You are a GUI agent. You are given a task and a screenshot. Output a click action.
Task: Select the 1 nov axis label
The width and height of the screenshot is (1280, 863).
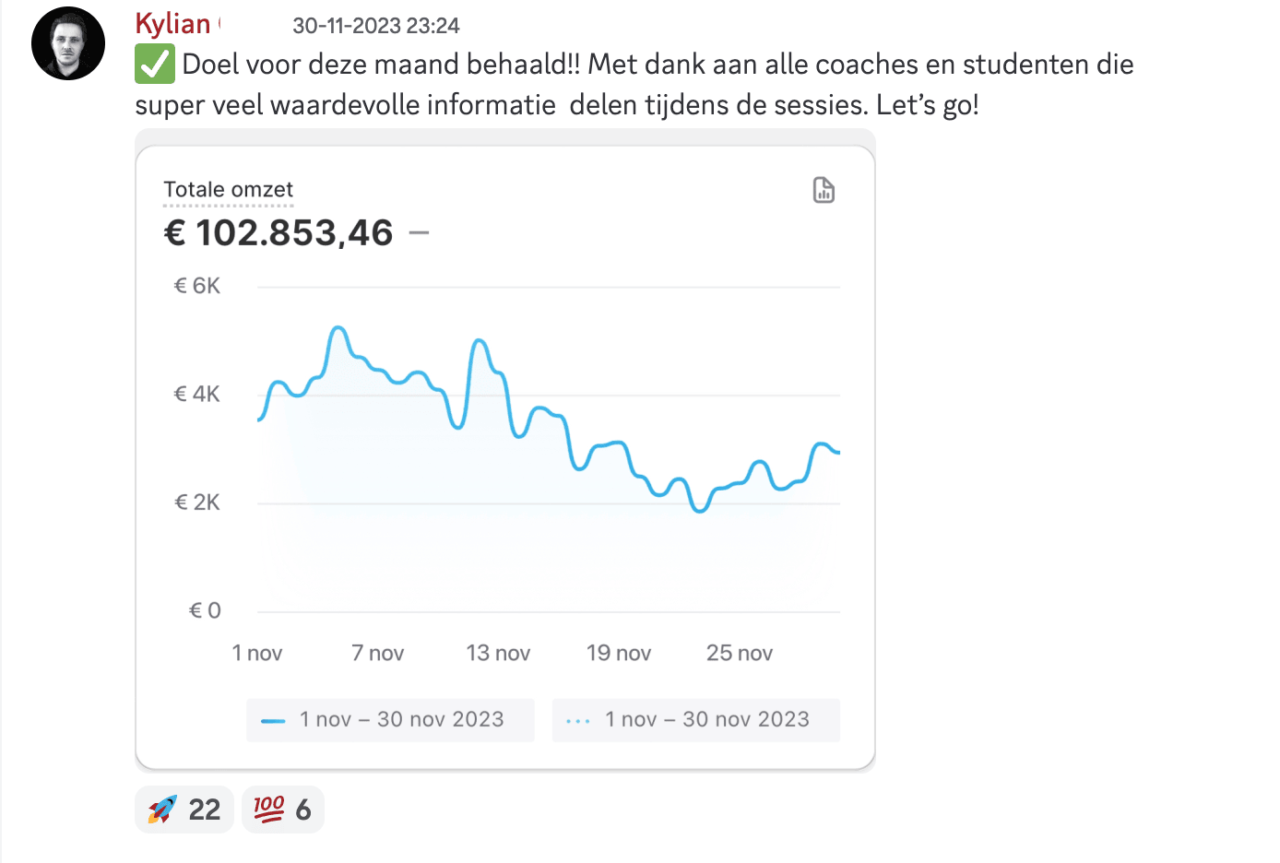(x=257, y=653)
